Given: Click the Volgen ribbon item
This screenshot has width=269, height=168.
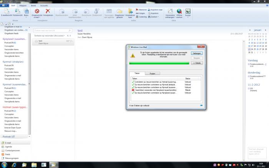Looking at the screenshot, I should 140,13.
